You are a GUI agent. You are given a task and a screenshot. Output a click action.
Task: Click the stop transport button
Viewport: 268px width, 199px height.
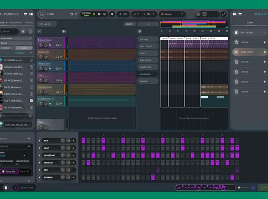pyautogui.click(x=99, y=14)
